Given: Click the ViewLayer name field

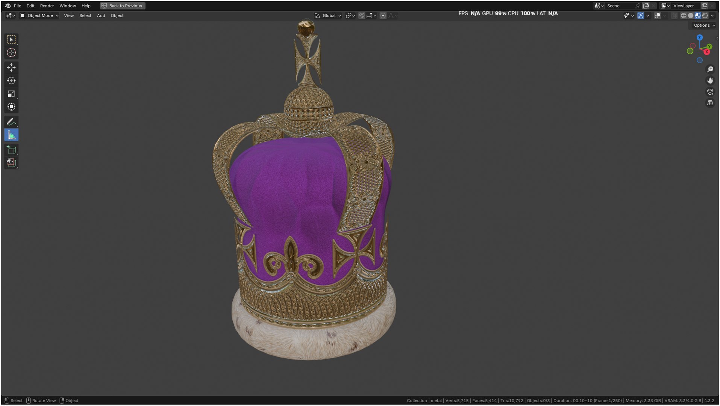Looking at the screenshot, I should (686, 6).
